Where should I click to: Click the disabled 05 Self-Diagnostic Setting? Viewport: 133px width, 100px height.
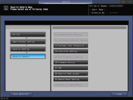point(71,57)
